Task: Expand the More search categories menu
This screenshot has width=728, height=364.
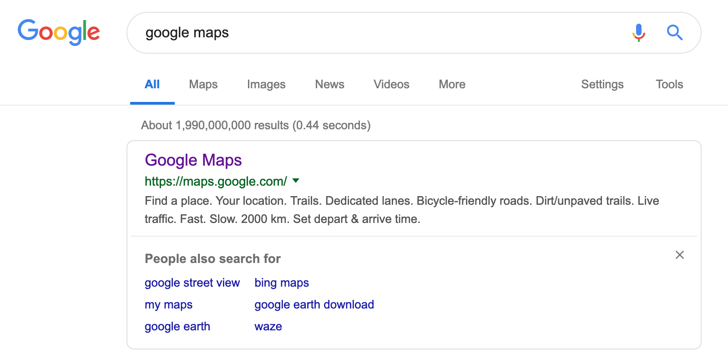Action: (x=452, y=84)
